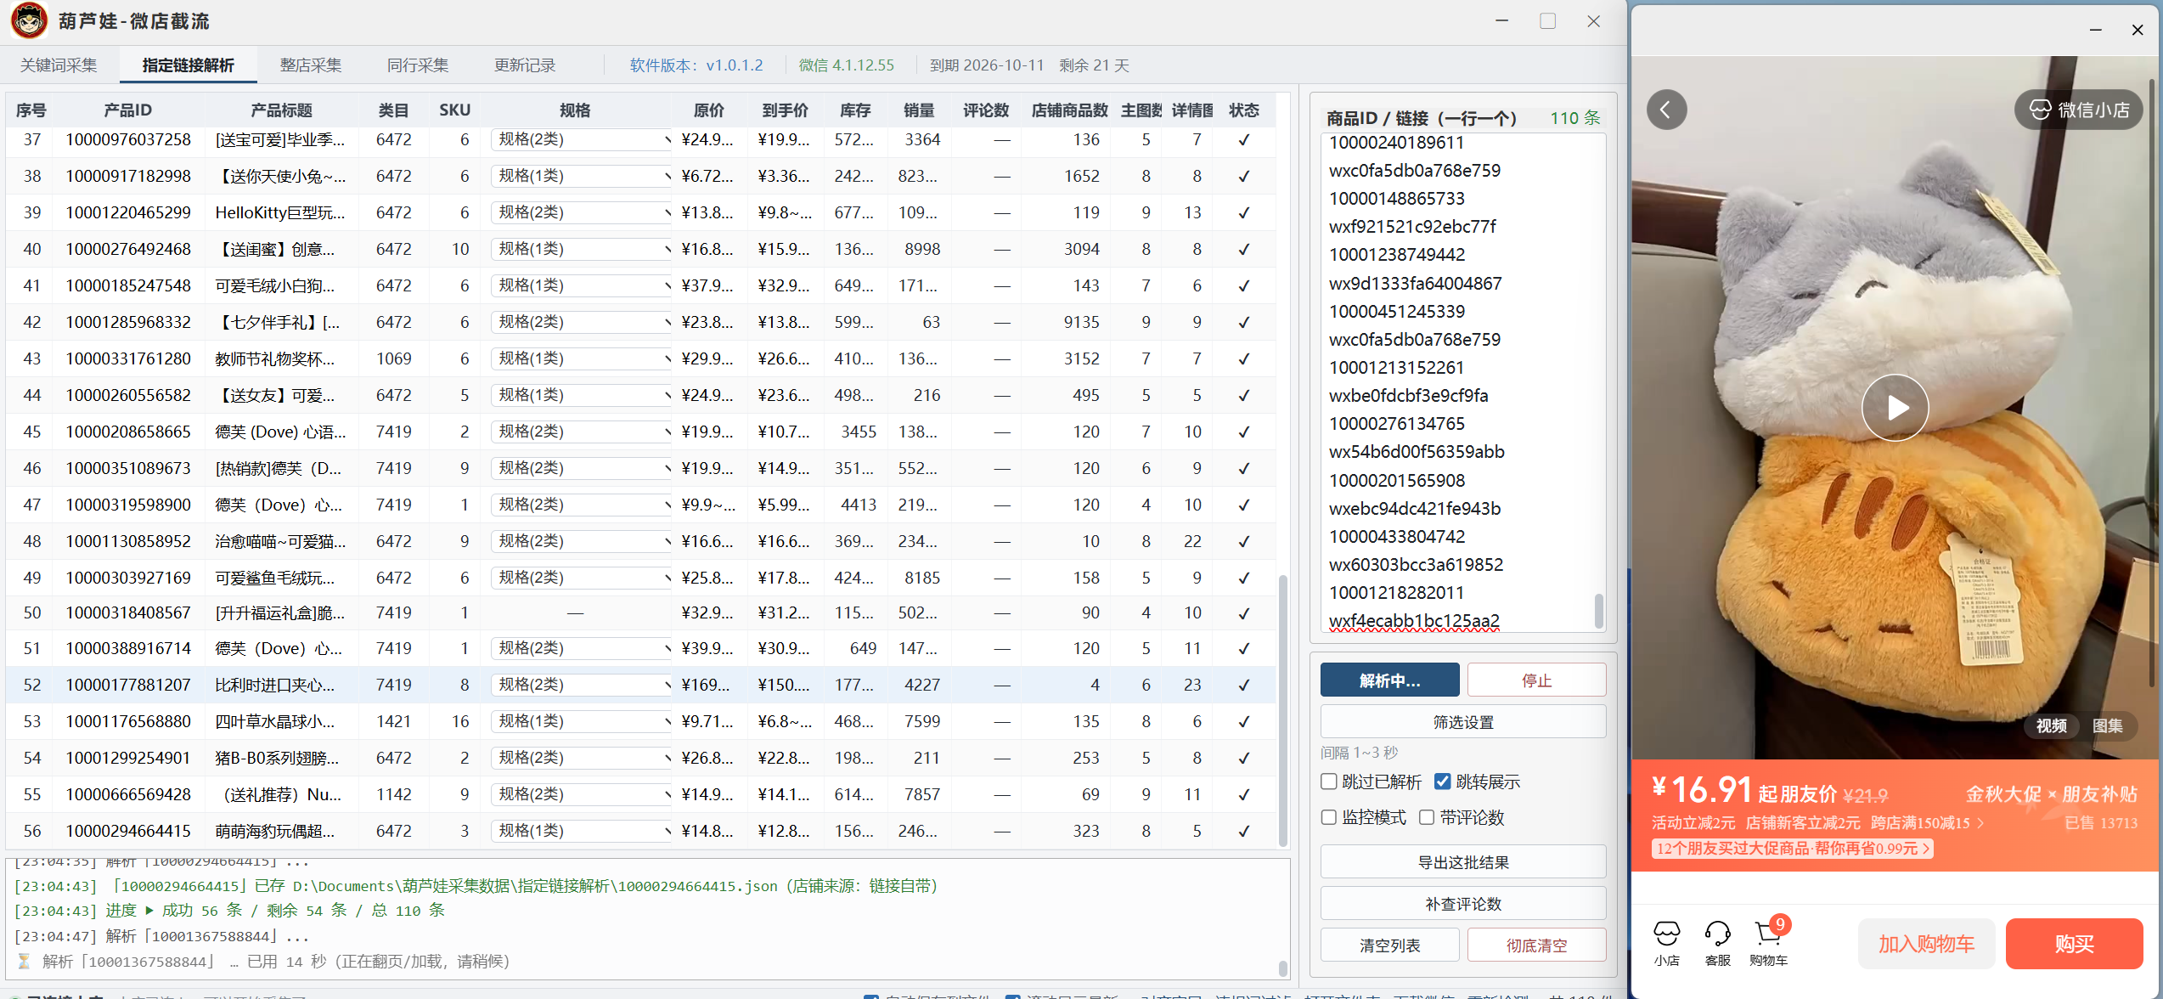Expand the 规格 dropdown in row 56
This screenshot has height=999, width=2163.
coord(581,831)
